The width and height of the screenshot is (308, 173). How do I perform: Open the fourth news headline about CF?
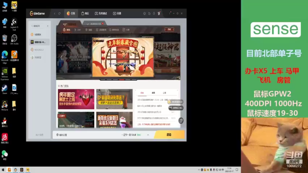click(x=153, y=118)
